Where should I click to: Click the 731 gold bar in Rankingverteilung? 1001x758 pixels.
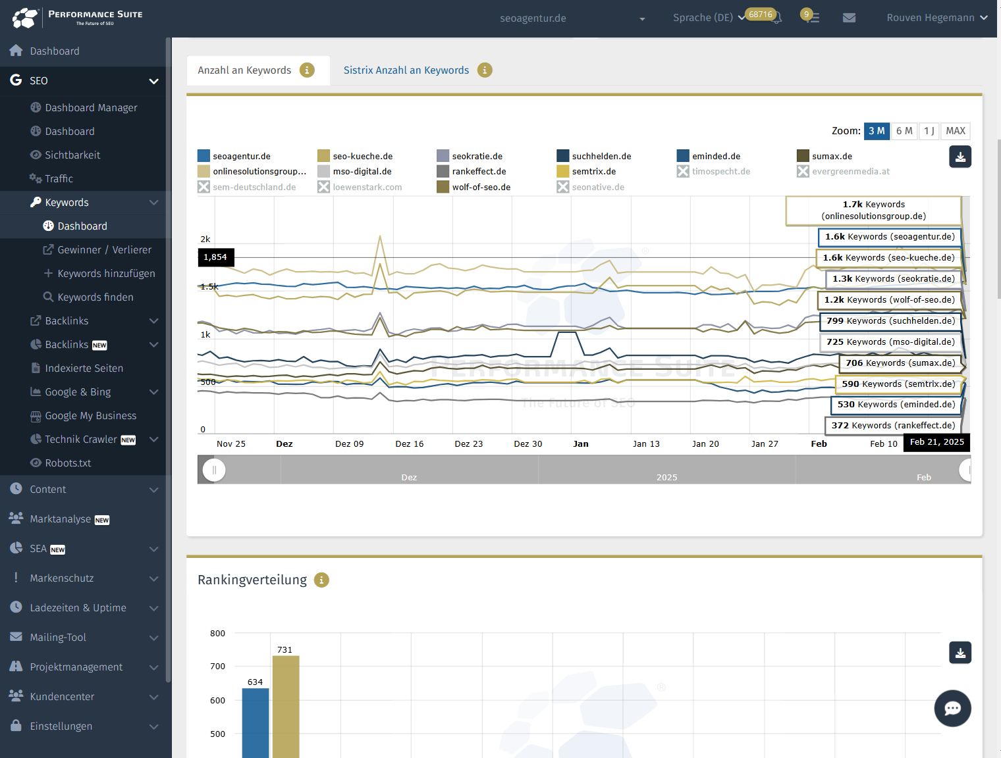[x=286, y=707]
